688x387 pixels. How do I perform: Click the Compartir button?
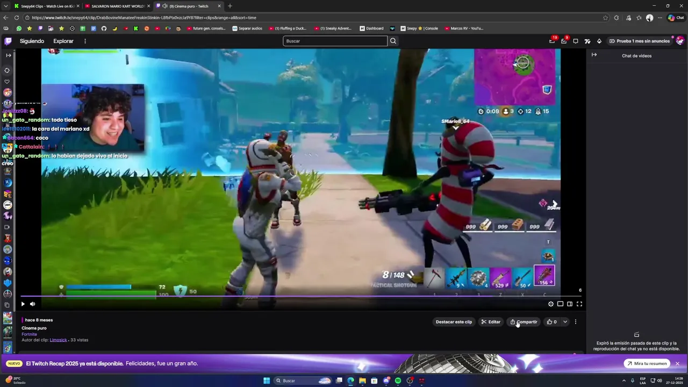(524, 322)
